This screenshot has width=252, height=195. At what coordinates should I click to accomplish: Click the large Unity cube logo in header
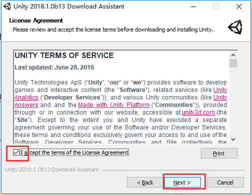click(x=235, y=27)
